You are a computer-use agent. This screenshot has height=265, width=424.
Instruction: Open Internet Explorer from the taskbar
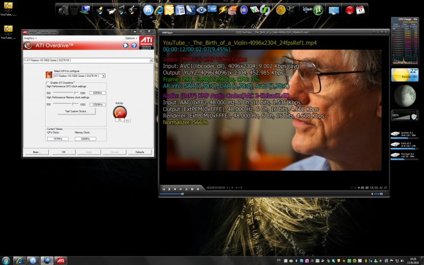click(19, 261)
